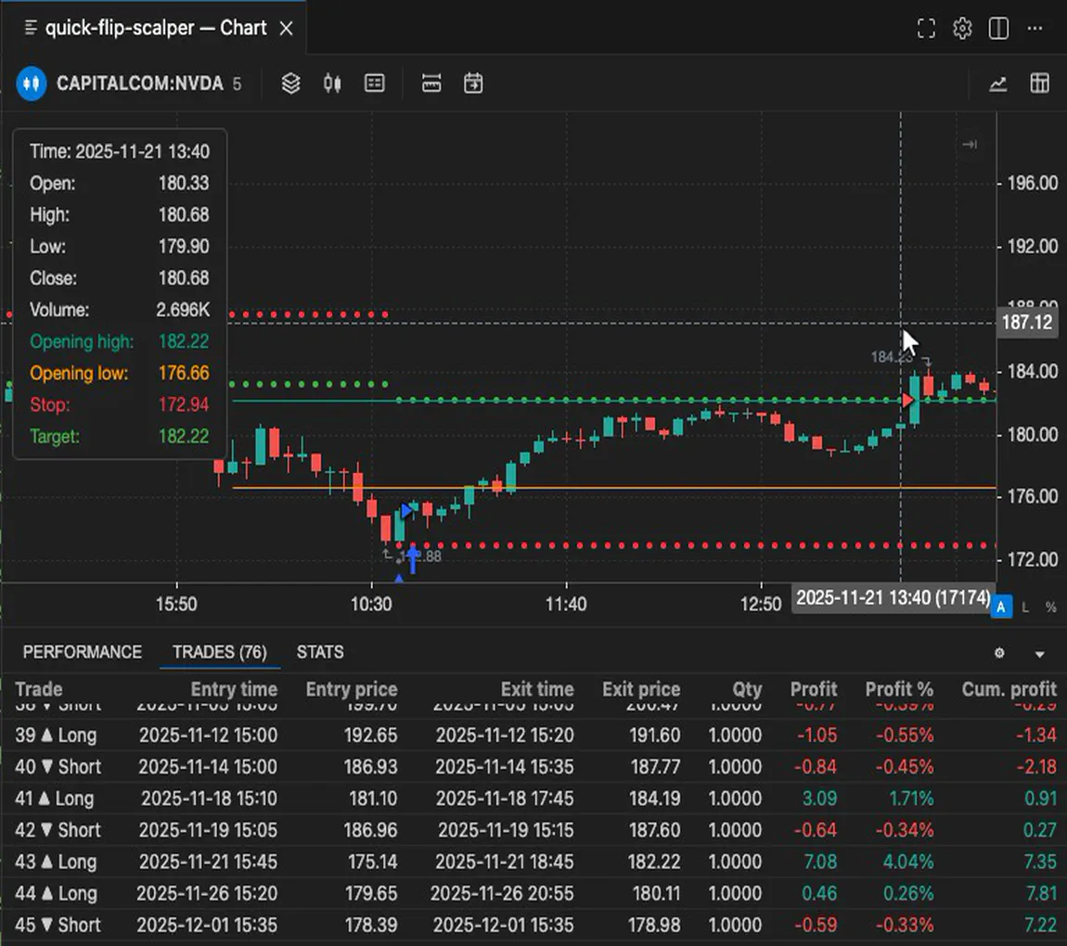Image resolution: width=1067 pixels, height=946 pixels.
Task: Click the red exit marker near 184.23
Action: (x=908, y=401)
